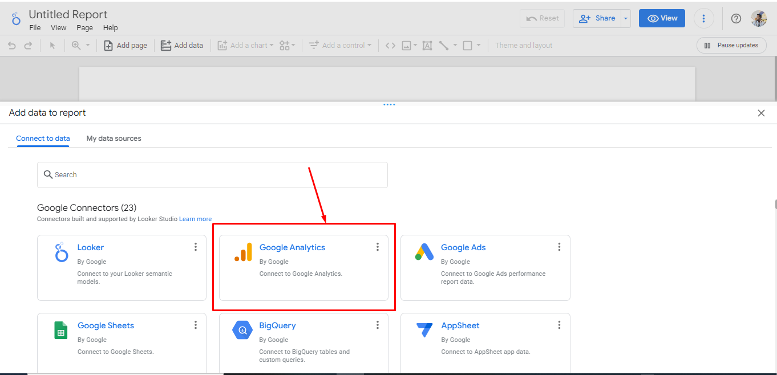The image size is (777, 375).
Task: Expand the Share dropdown arrow
Action: (x=626, y=18)
